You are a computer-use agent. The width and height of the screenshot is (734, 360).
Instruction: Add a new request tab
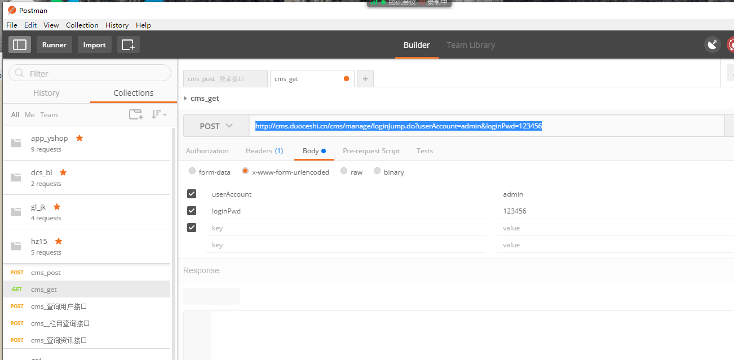point(365,79)
